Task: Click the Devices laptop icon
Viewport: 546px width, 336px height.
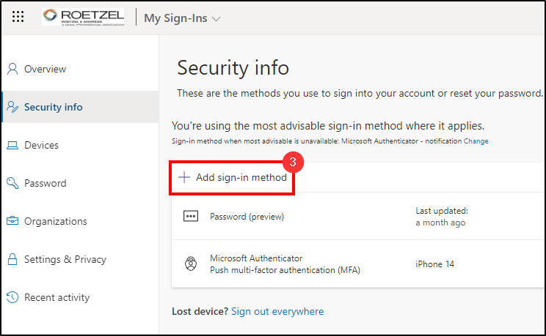Action: click(12, 145)
